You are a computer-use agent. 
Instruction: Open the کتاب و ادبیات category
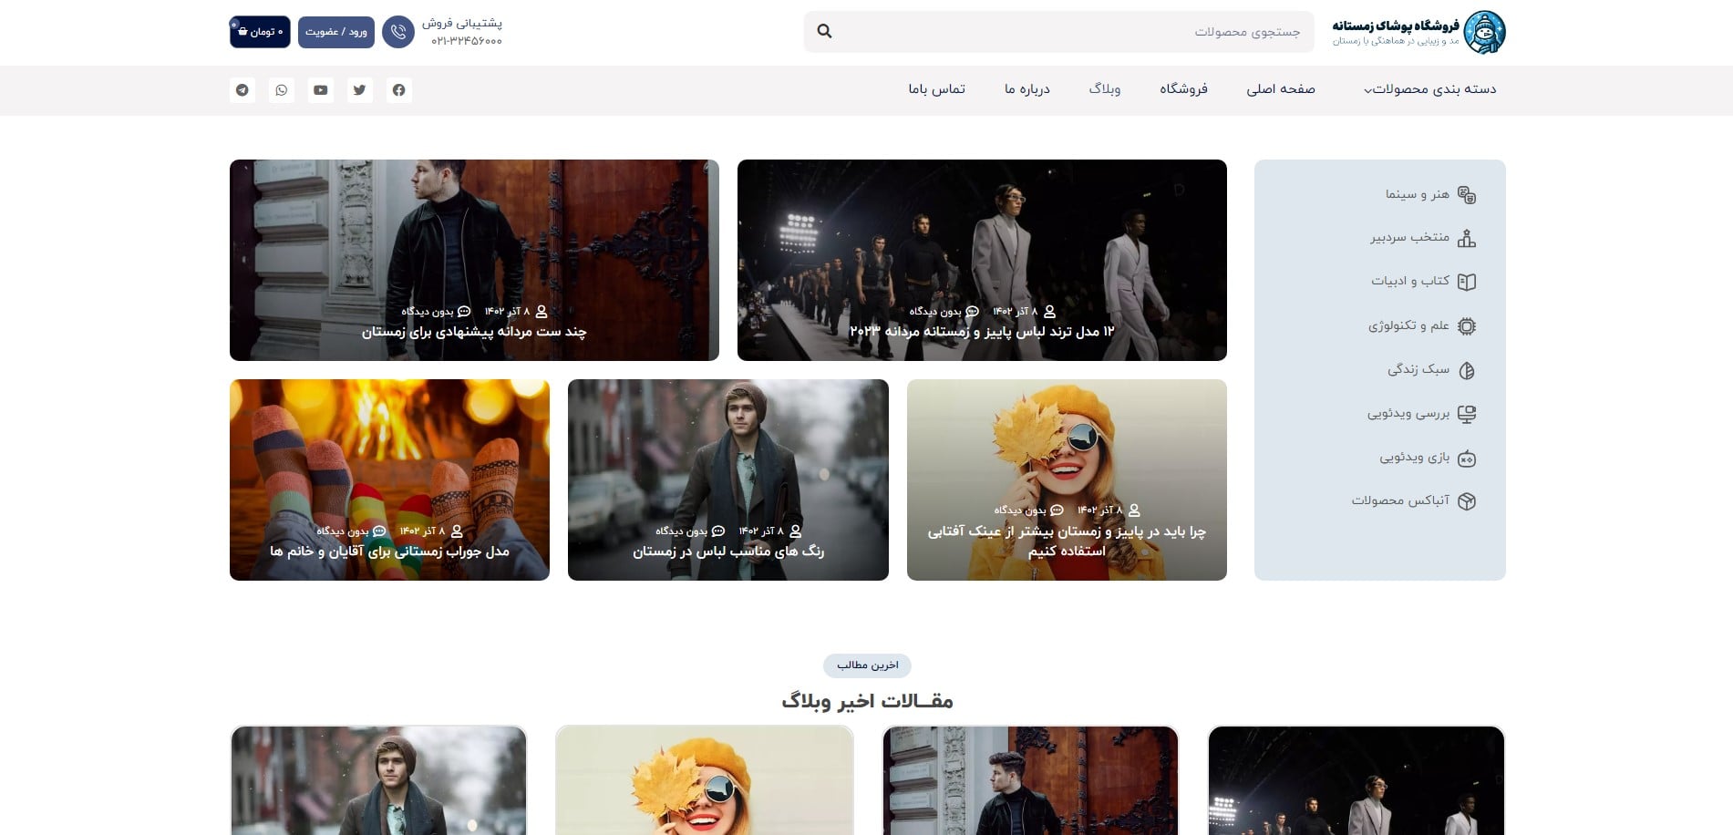click(1413, 282)
